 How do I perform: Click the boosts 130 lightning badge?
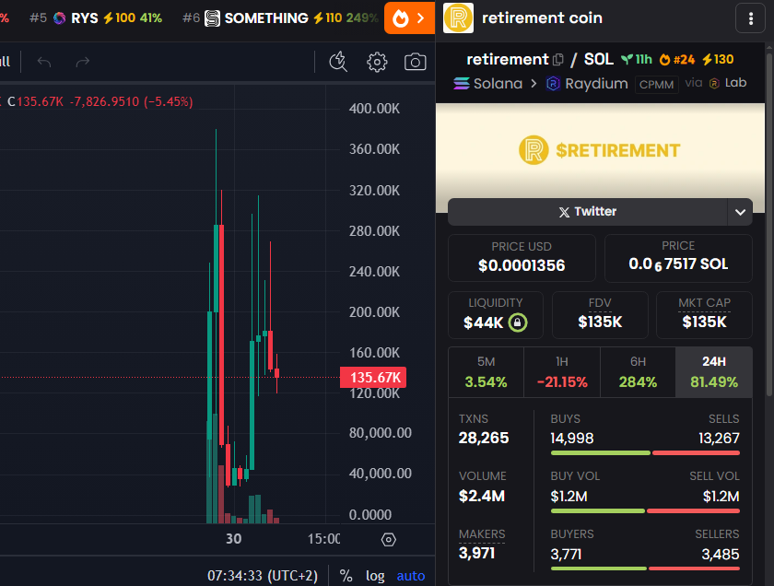(x=718, y=60)
